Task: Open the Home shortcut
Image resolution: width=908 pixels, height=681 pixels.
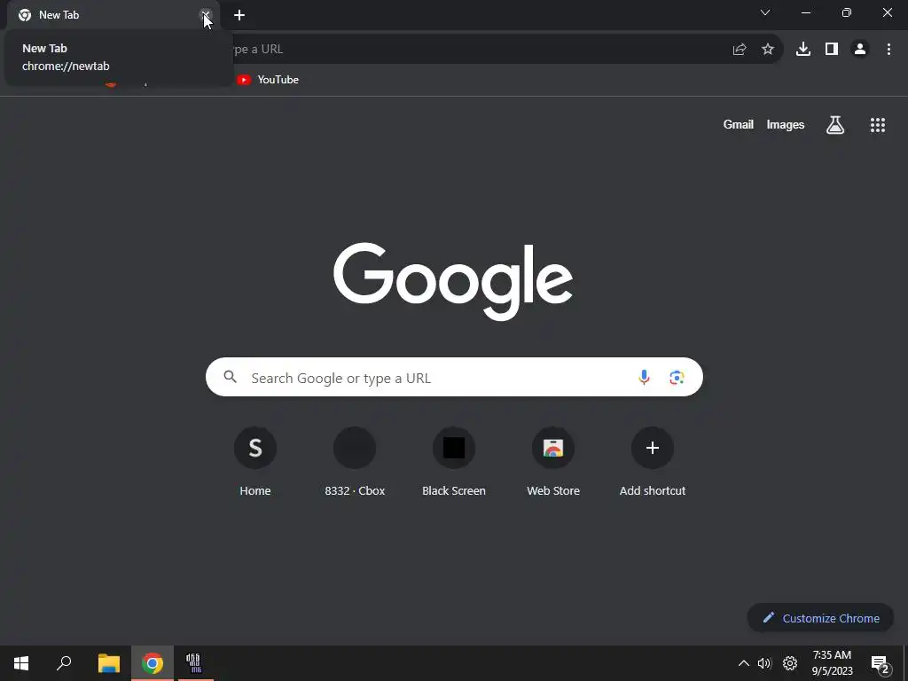Action: point(255,462)
